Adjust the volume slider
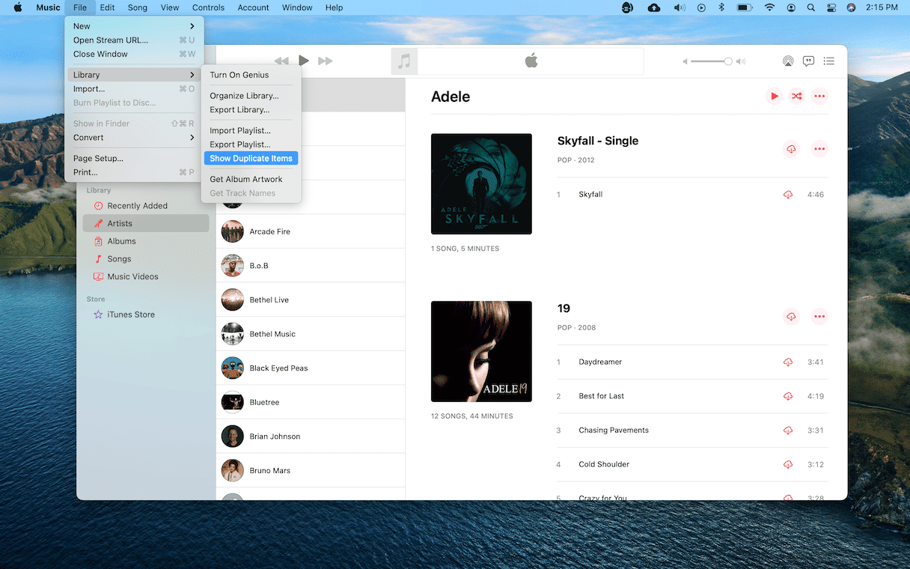Screen dimensions: 910x569 tap(711, 61)
